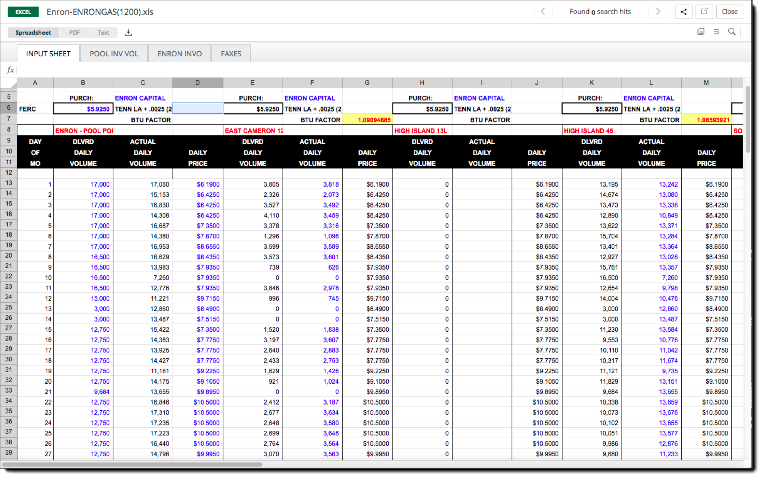The height and width of the screenshot is (484, 768).
Task: Select column M header
Action: click(706, 83)
